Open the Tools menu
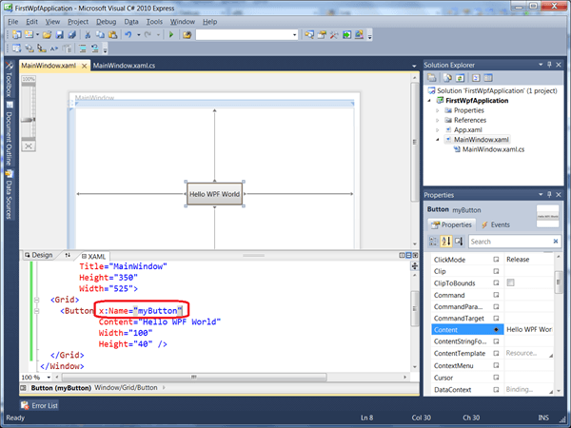 154,22
